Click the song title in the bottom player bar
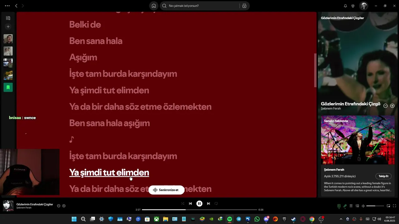This screenshot has height=224, width=399. [x=35, y=204]
